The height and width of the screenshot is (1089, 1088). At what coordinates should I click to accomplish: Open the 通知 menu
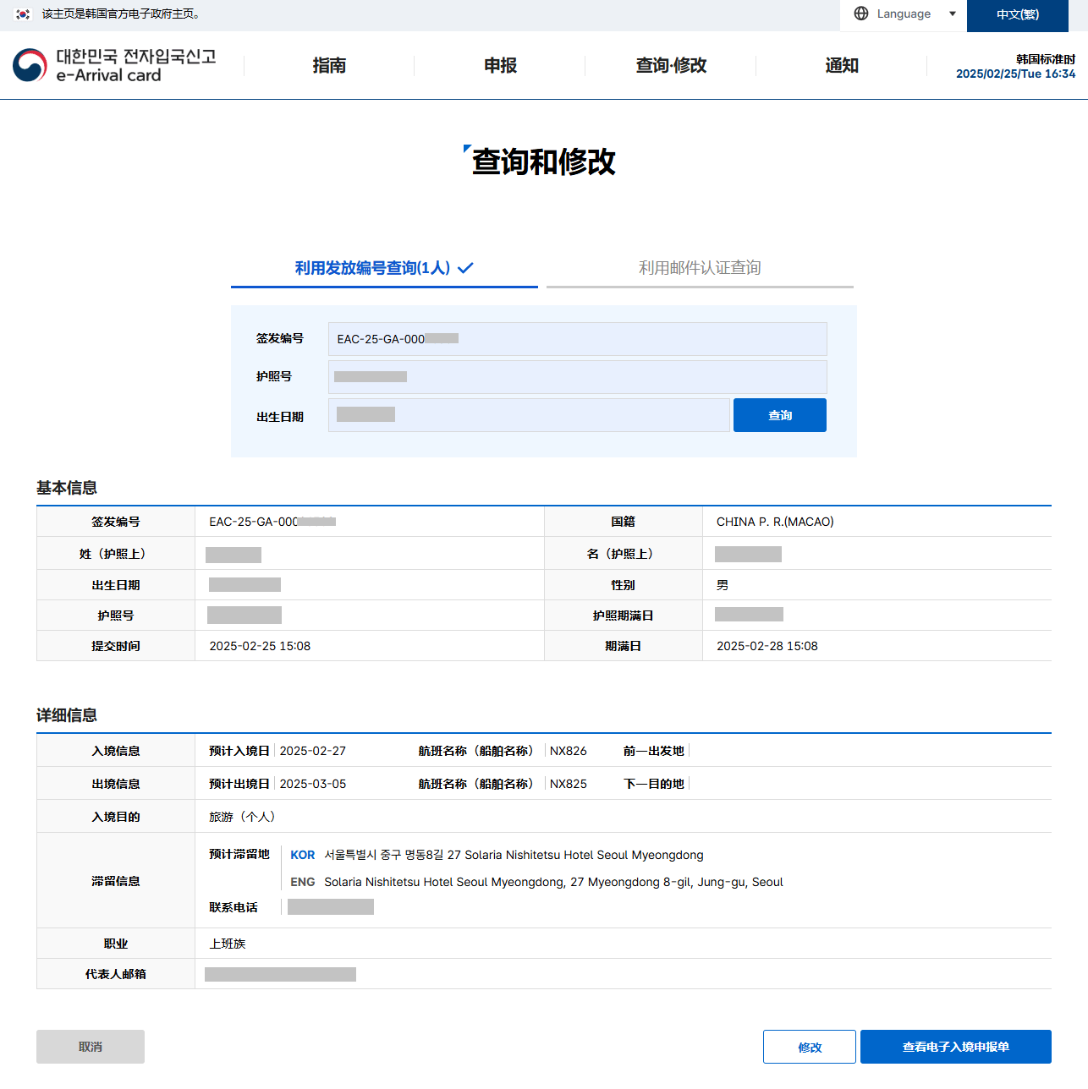pos(842,65)
